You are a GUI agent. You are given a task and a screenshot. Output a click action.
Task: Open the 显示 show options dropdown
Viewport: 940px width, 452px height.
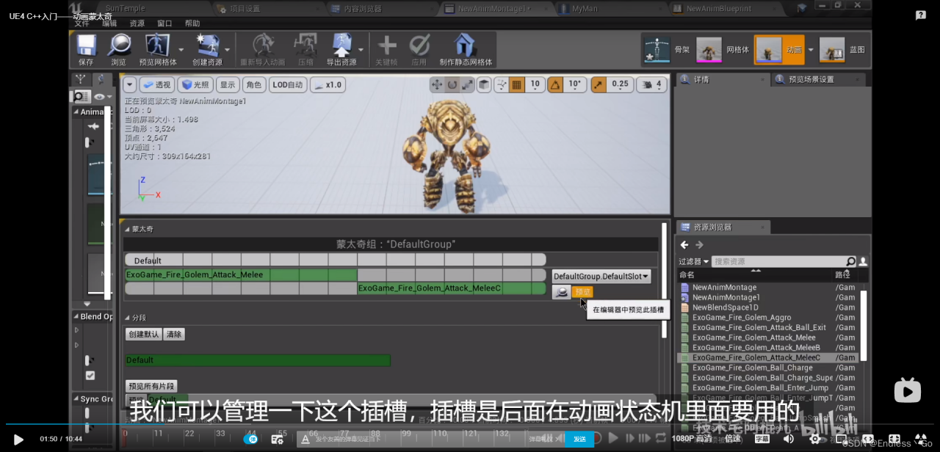coord(228,85)
